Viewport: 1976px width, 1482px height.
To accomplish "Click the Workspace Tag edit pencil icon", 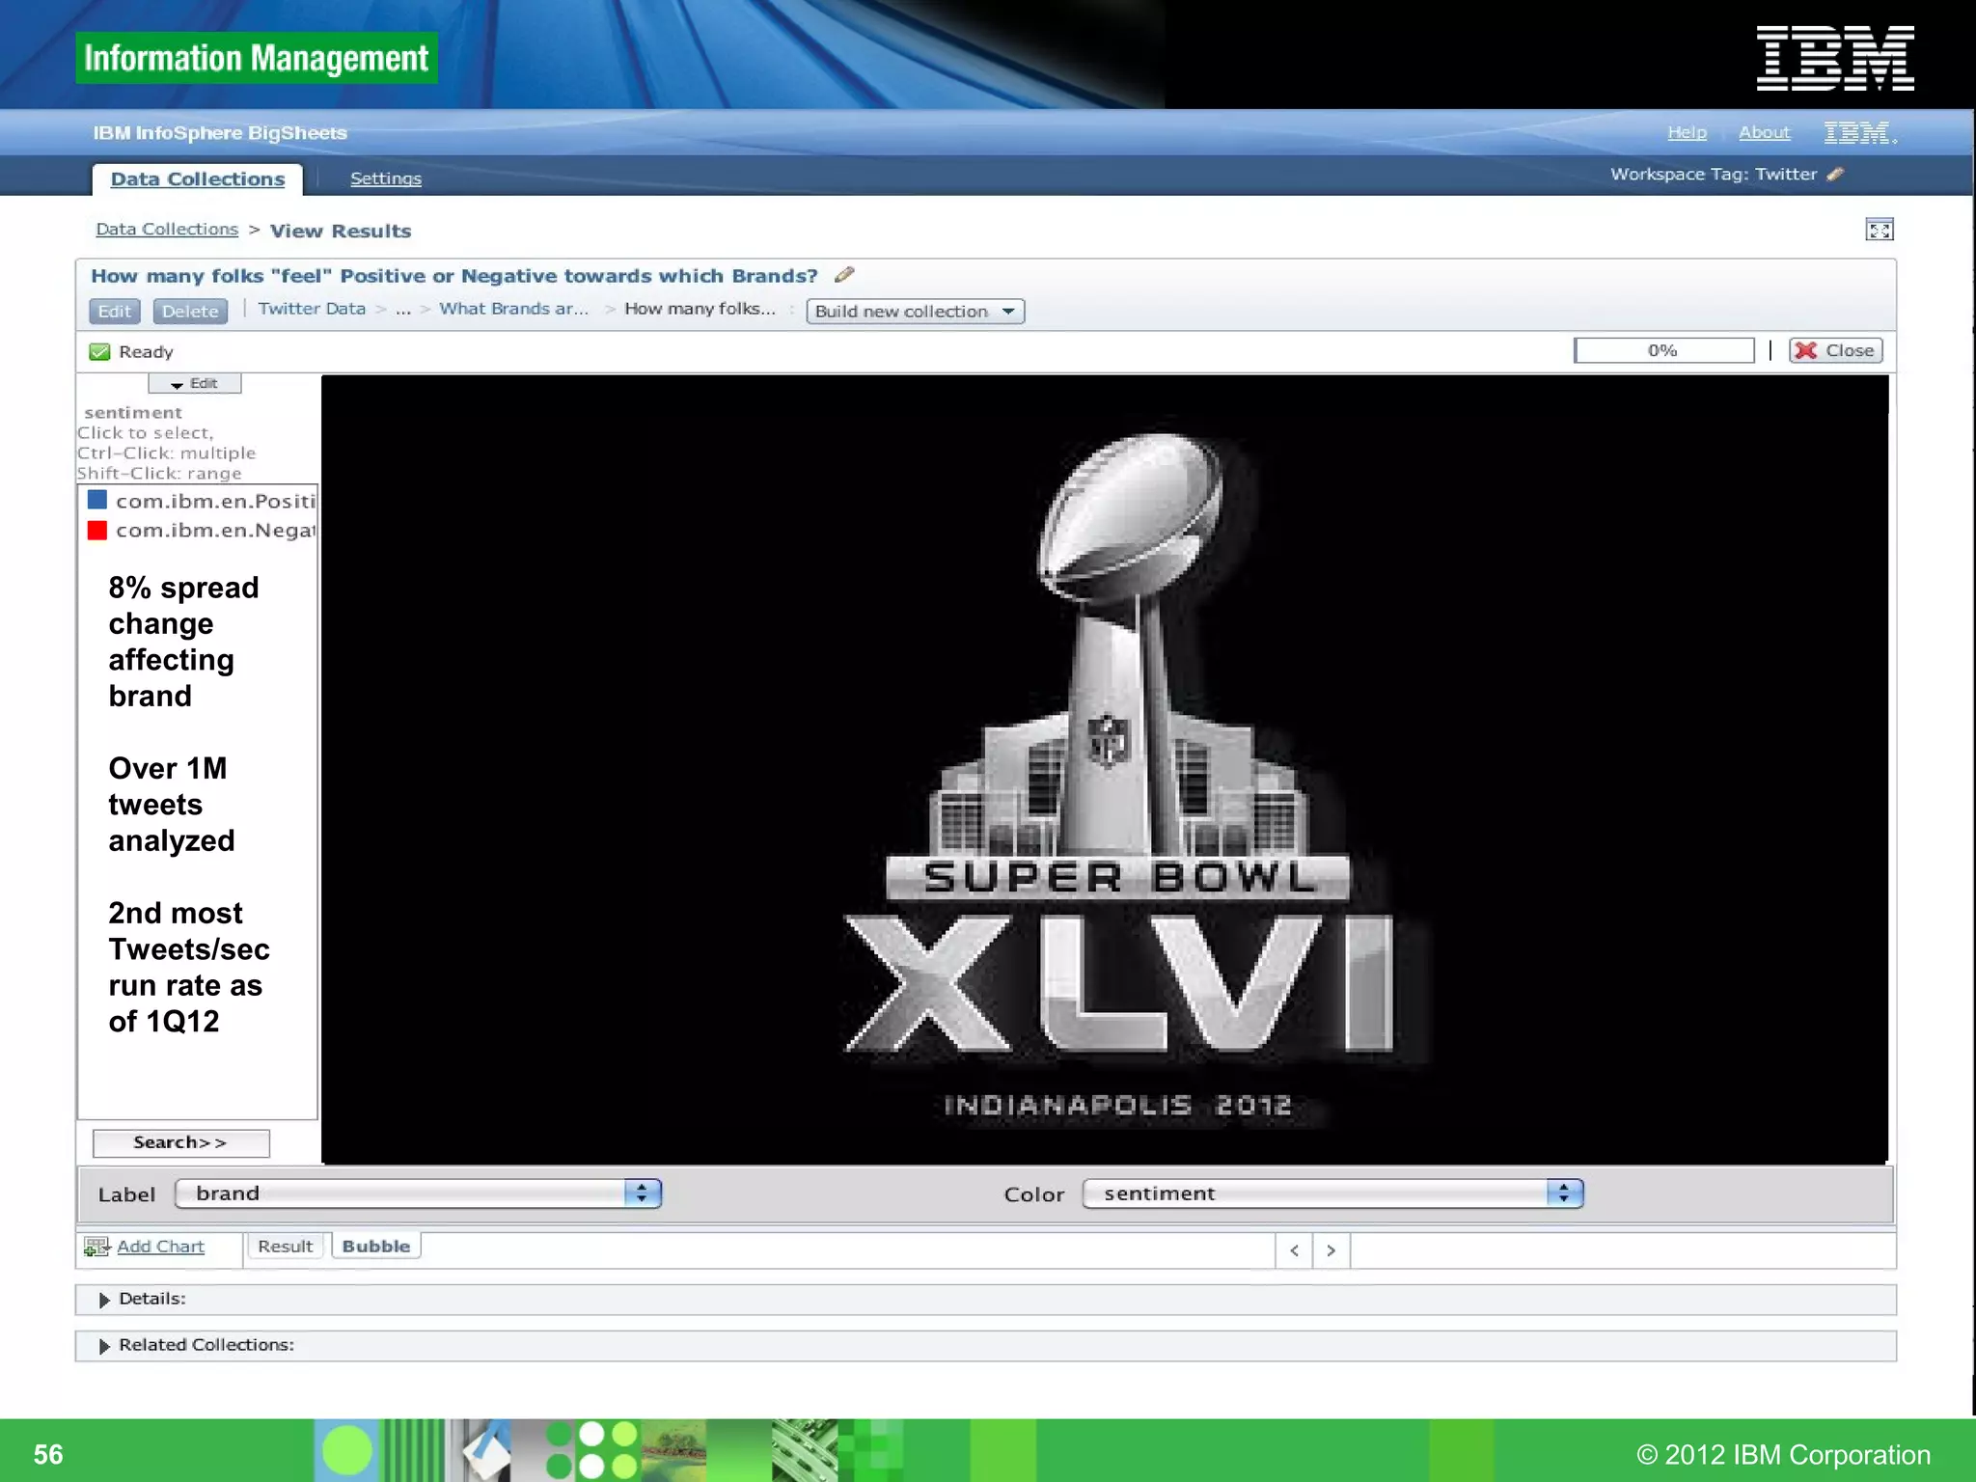I will pyautogui.click(x=1835, y=174).
